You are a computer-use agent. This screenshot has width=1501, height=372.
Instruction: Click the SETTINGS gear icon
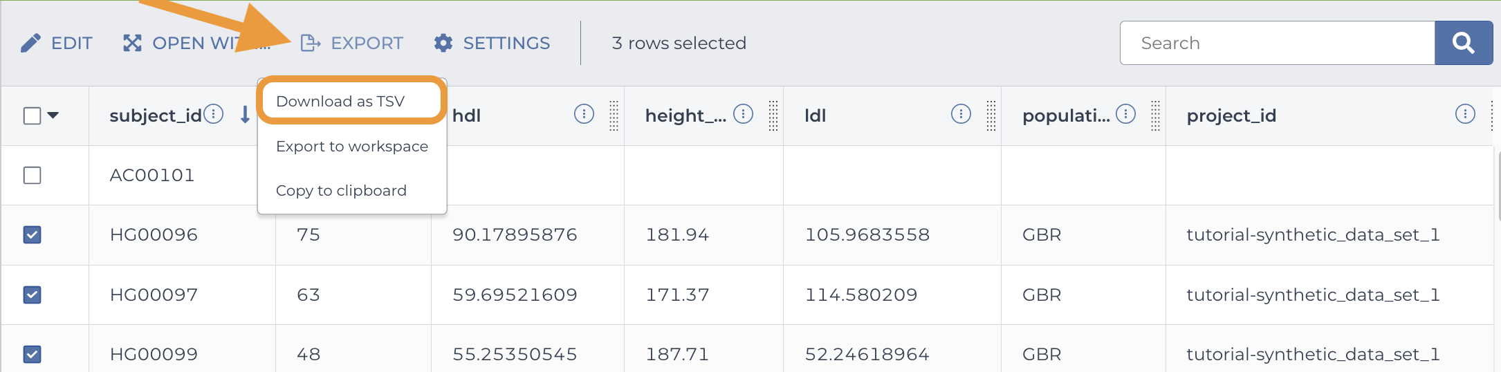click(x=443, y=43)
